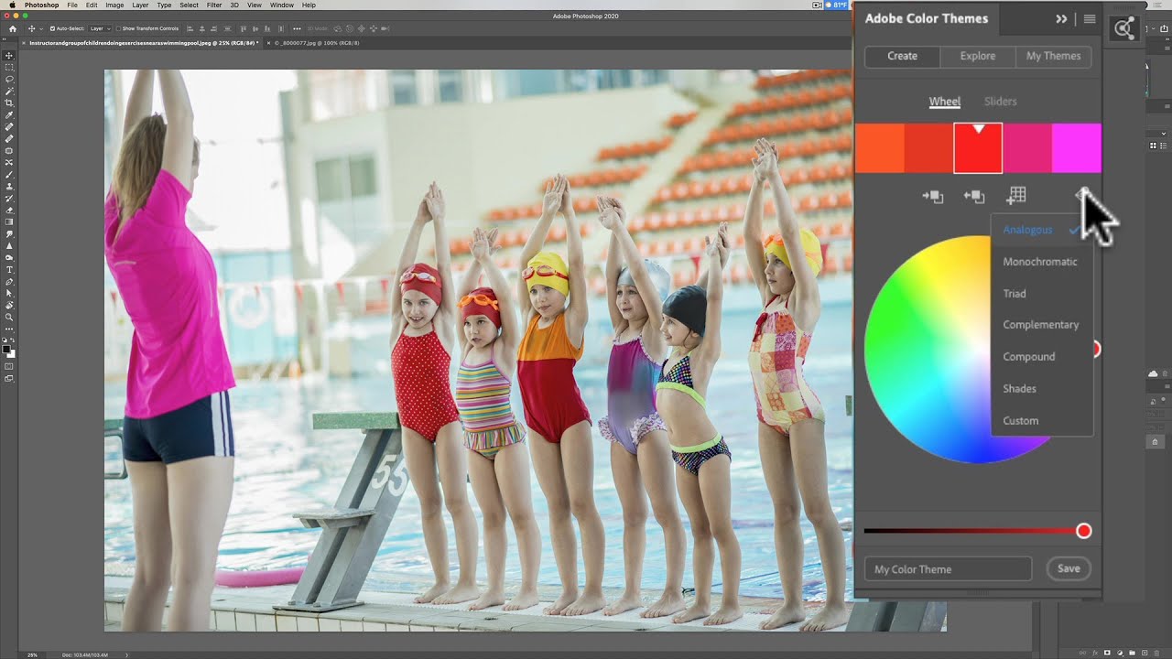Click the My Color Theme name field
1172x659 pixels.
948,569
